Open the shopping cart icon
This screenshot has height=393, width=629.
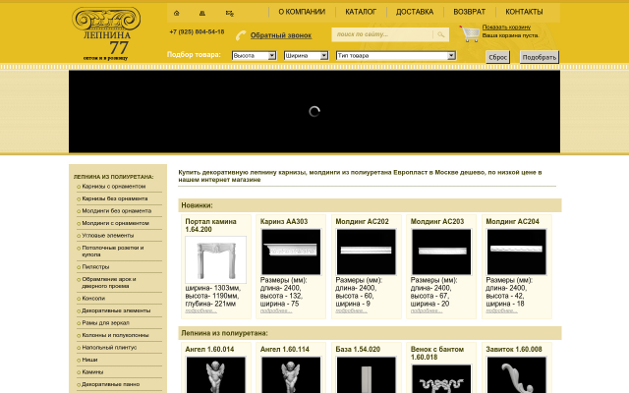click(470, 33)
